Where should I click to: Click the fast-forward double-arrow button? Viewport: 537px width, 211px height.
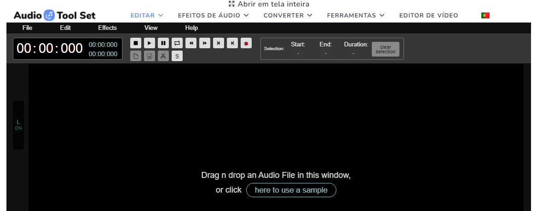[205, 43]
